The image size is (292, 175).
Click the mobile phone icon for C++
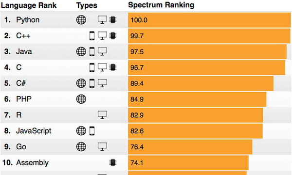(92, 36)
